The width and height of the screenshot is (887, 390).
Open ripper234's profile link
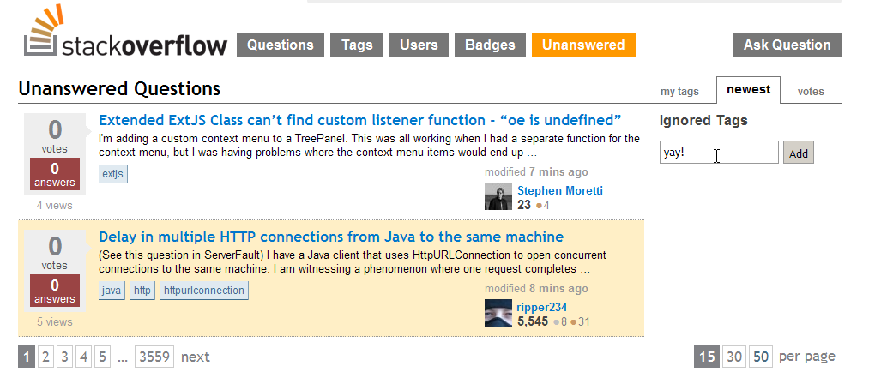click(x=542, y=307)
